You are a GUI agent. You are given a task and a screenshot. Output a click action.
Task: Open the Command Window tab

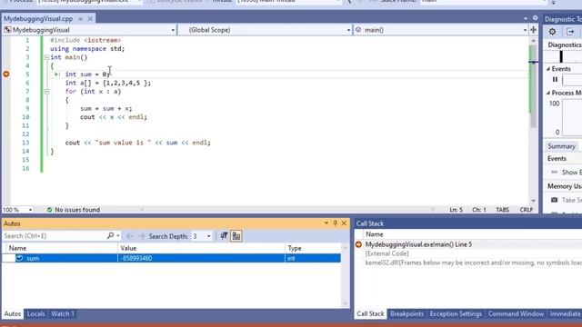[516, 314]
